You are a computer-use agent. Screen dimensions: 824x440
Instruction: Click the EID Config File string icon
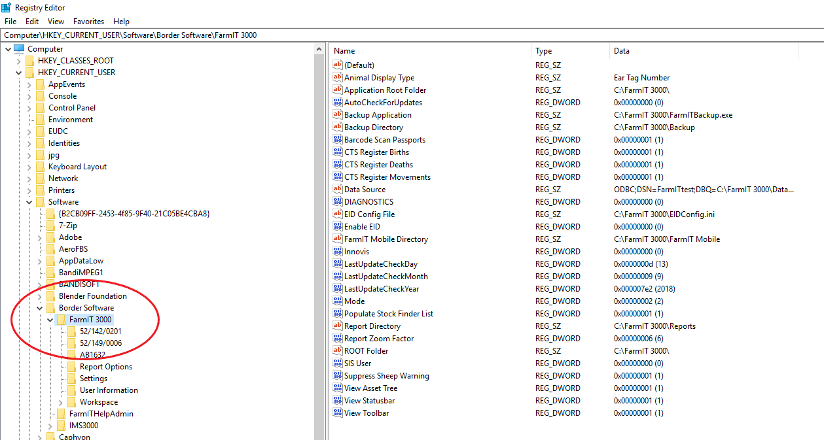point(338,214)
